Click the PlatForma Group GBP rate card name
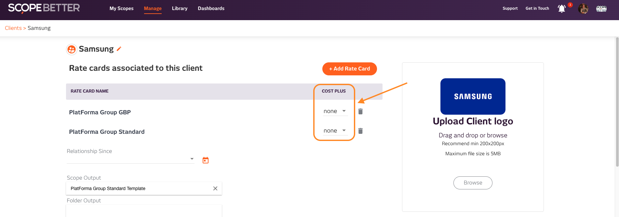Image resolution: width=619 pixels, height=217 pixels. click(100, 112)
